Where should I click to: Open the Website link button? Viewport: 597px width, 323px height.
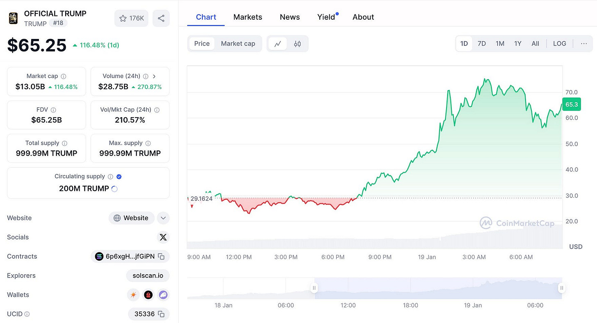tap(131, 218)
